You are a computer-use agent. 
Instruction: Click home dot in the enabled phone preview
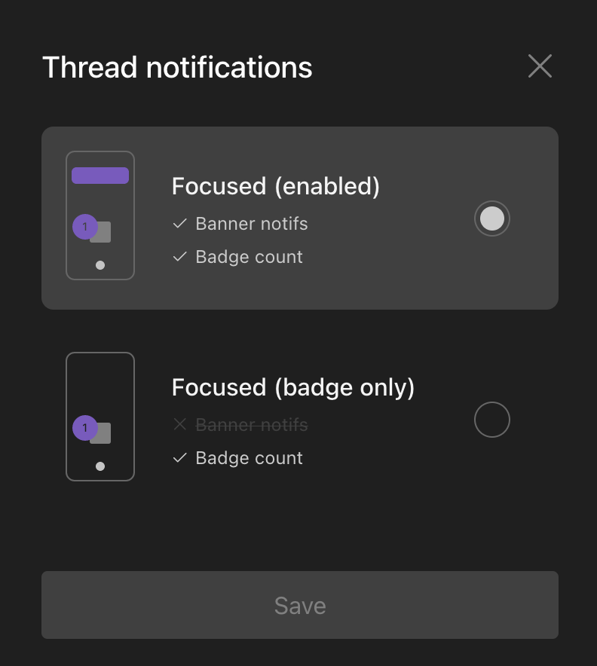(100, 265)
